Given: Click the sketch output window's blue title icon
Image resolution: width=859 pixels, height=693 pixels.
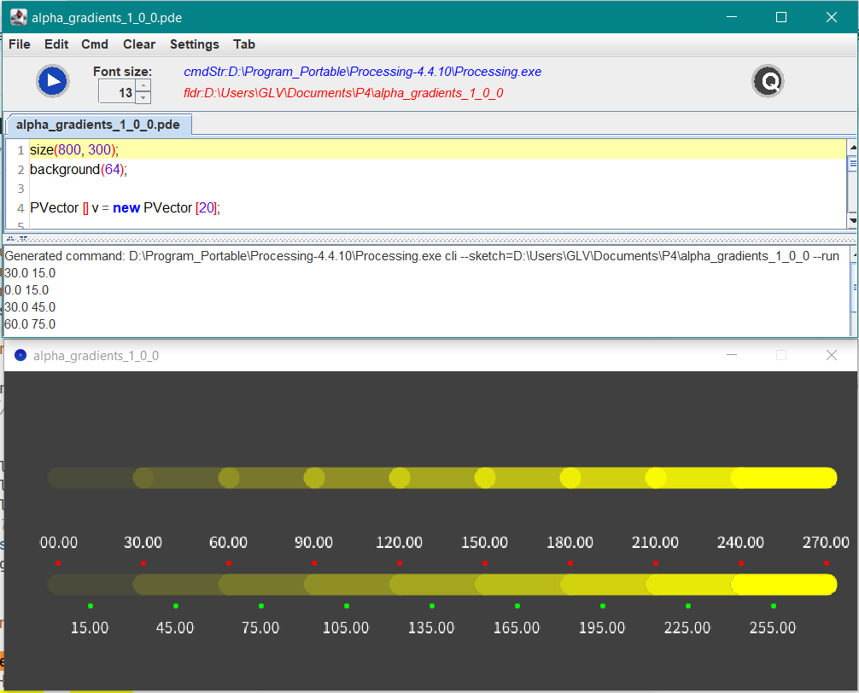Looking at the screenshot, I should (x=20, y=356).
